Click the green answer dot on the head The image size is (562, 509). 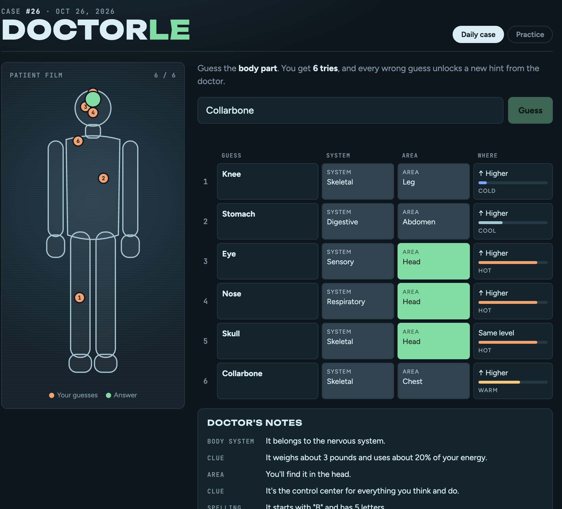(93, 99)
